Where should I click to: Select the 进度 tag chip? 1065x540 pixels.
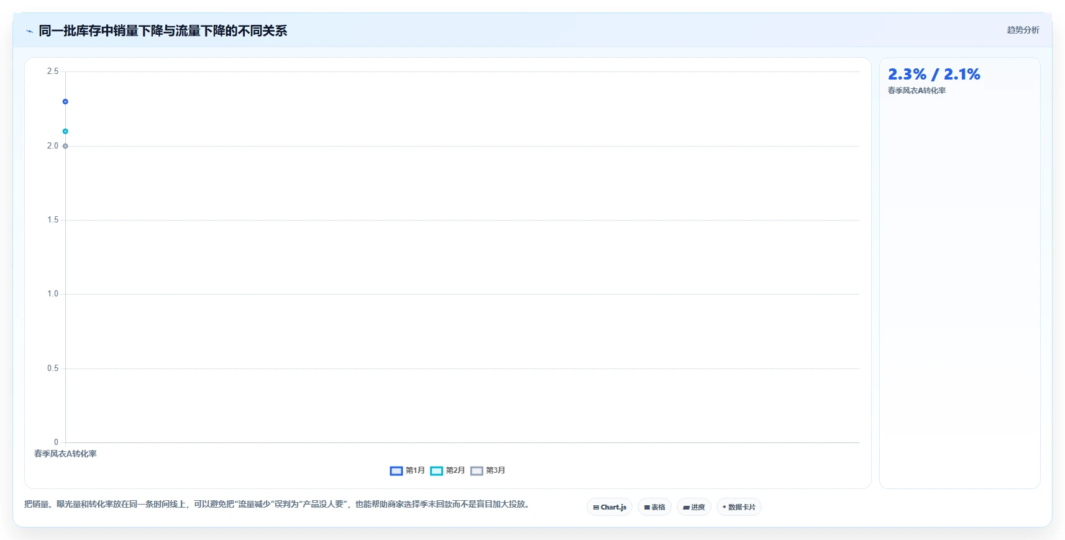694,507
